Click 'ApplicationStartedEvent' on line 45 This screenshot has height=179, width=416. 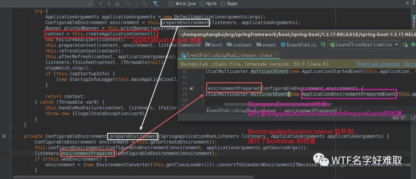click(x=333, y=71)
